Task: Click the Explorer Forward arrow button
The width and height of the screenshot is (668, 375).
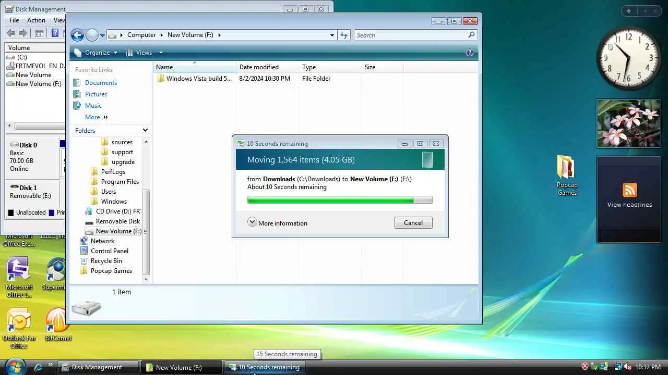Action: 92,35
